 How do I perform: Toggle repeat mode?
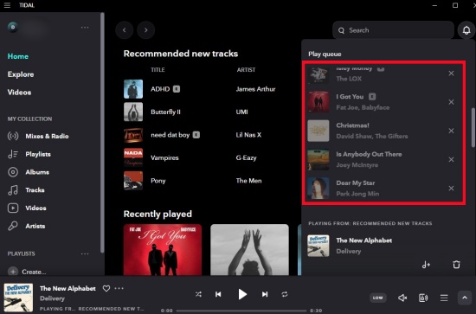[x=285, y=294]
